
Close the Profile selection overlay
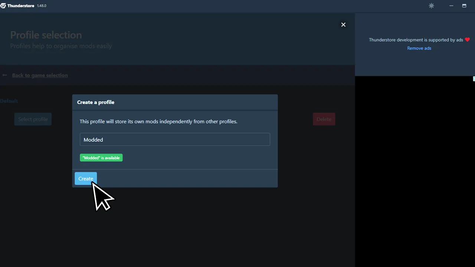[x=343, y=24]
